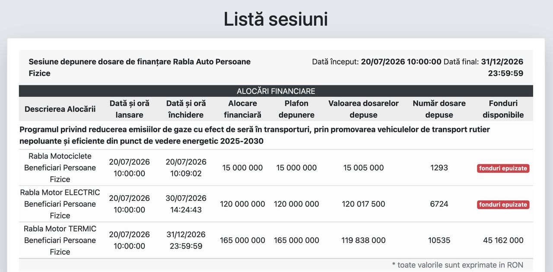Click fonduri epuizate badge for Rabla Motociclete

coord(503,168)
